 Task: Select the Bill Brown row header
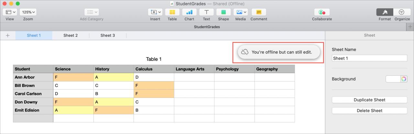coord(33,86)
